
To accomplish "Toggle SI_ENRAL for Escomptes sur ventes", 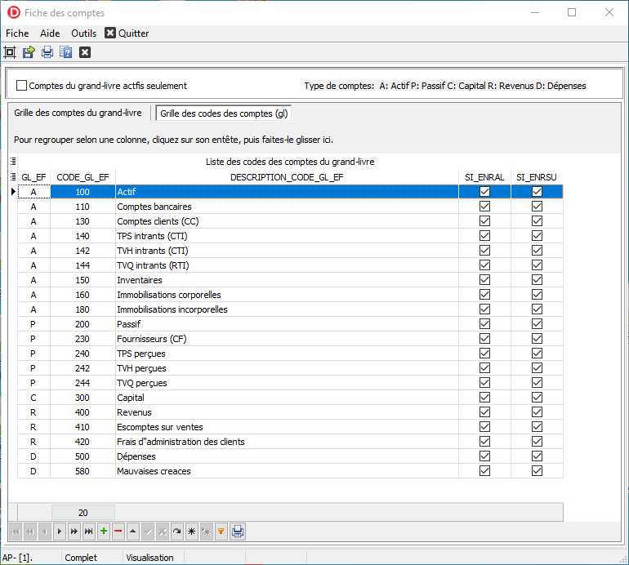I will [x=484, y=427].
